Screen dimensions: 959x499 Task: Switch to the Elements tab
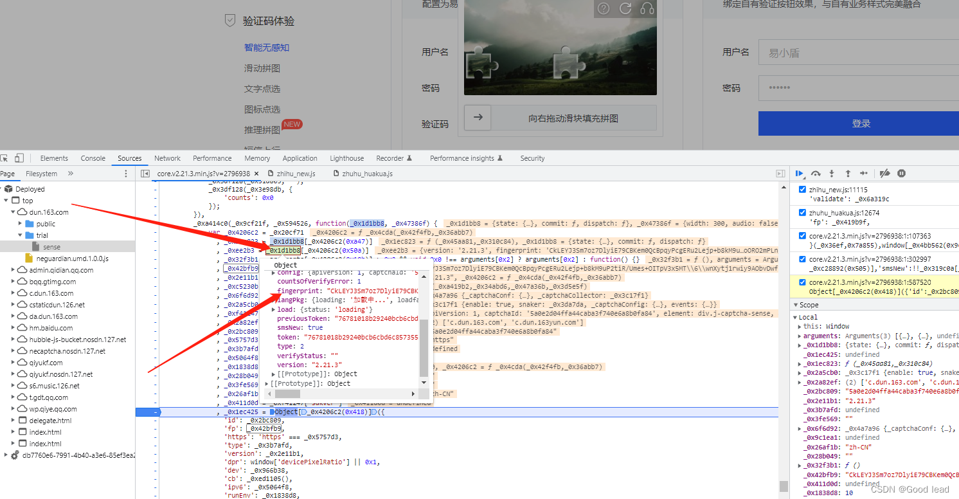54,158
